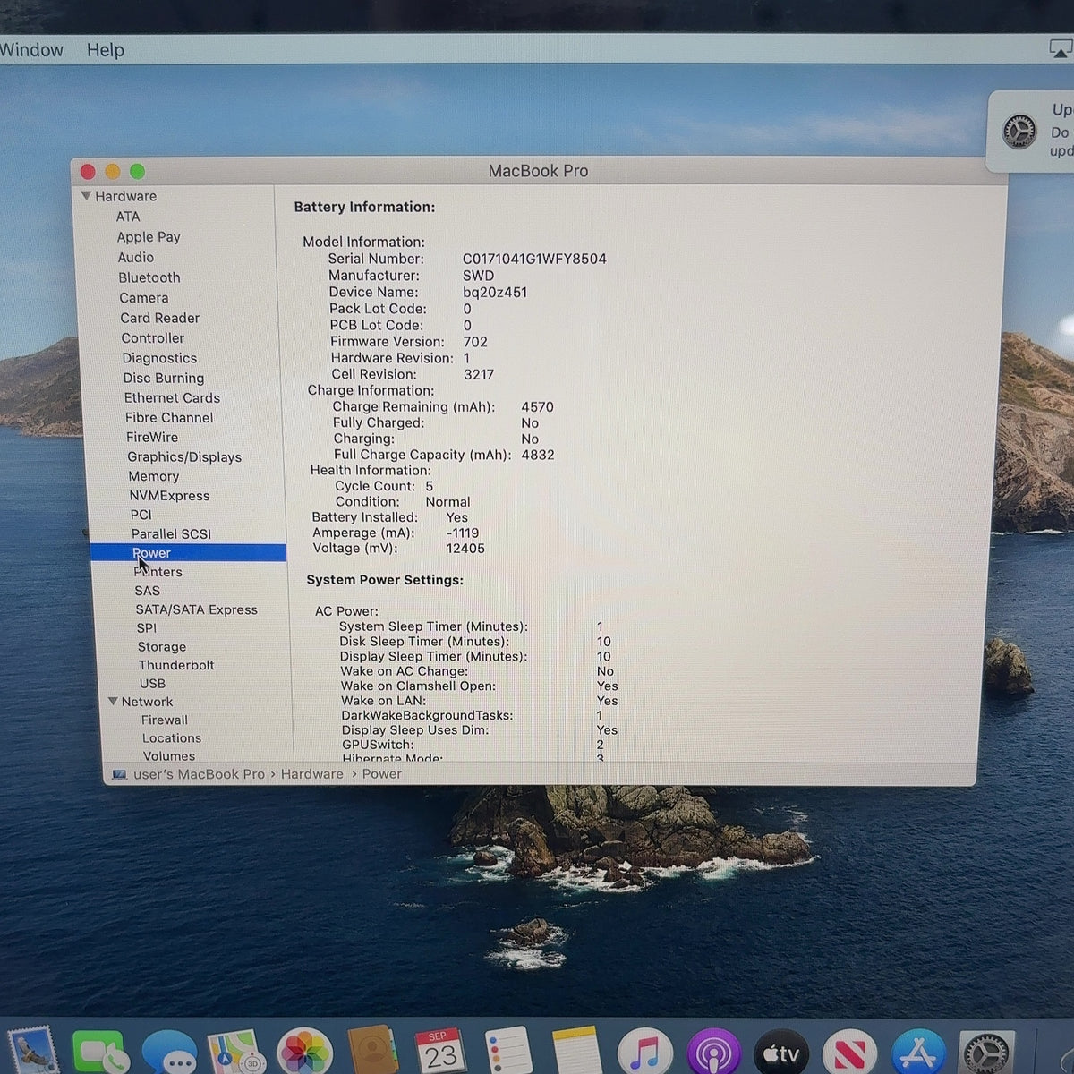
Task: Click the Voltage value 12405
Action: click(x=465, y=549)
